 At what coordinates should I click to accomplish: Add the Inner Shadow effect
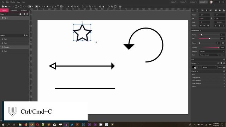208,83
